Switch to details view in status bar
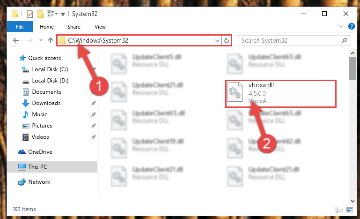The image size is (360, 219). pos(339,210)
